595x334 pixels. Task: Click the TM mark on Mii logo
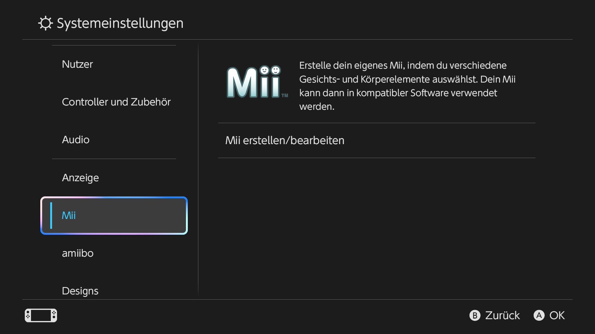285,95
